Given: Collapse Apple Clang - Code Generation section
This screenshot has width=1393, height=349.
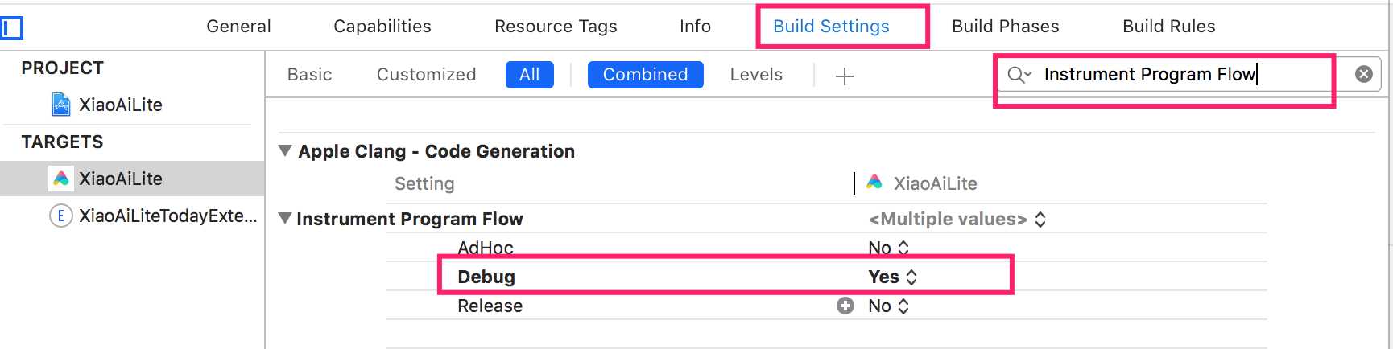Looking at the screenshot, I should [285, 150].
